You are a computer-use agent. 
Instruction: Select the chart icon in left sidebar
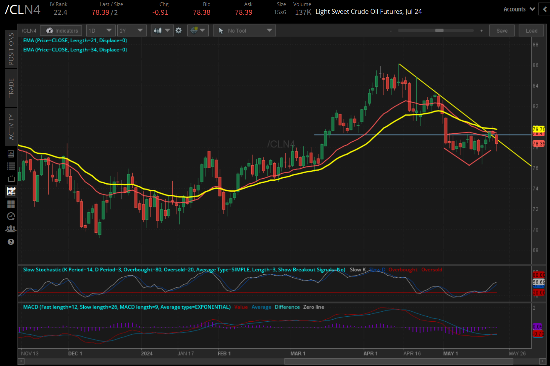(11, 191)
